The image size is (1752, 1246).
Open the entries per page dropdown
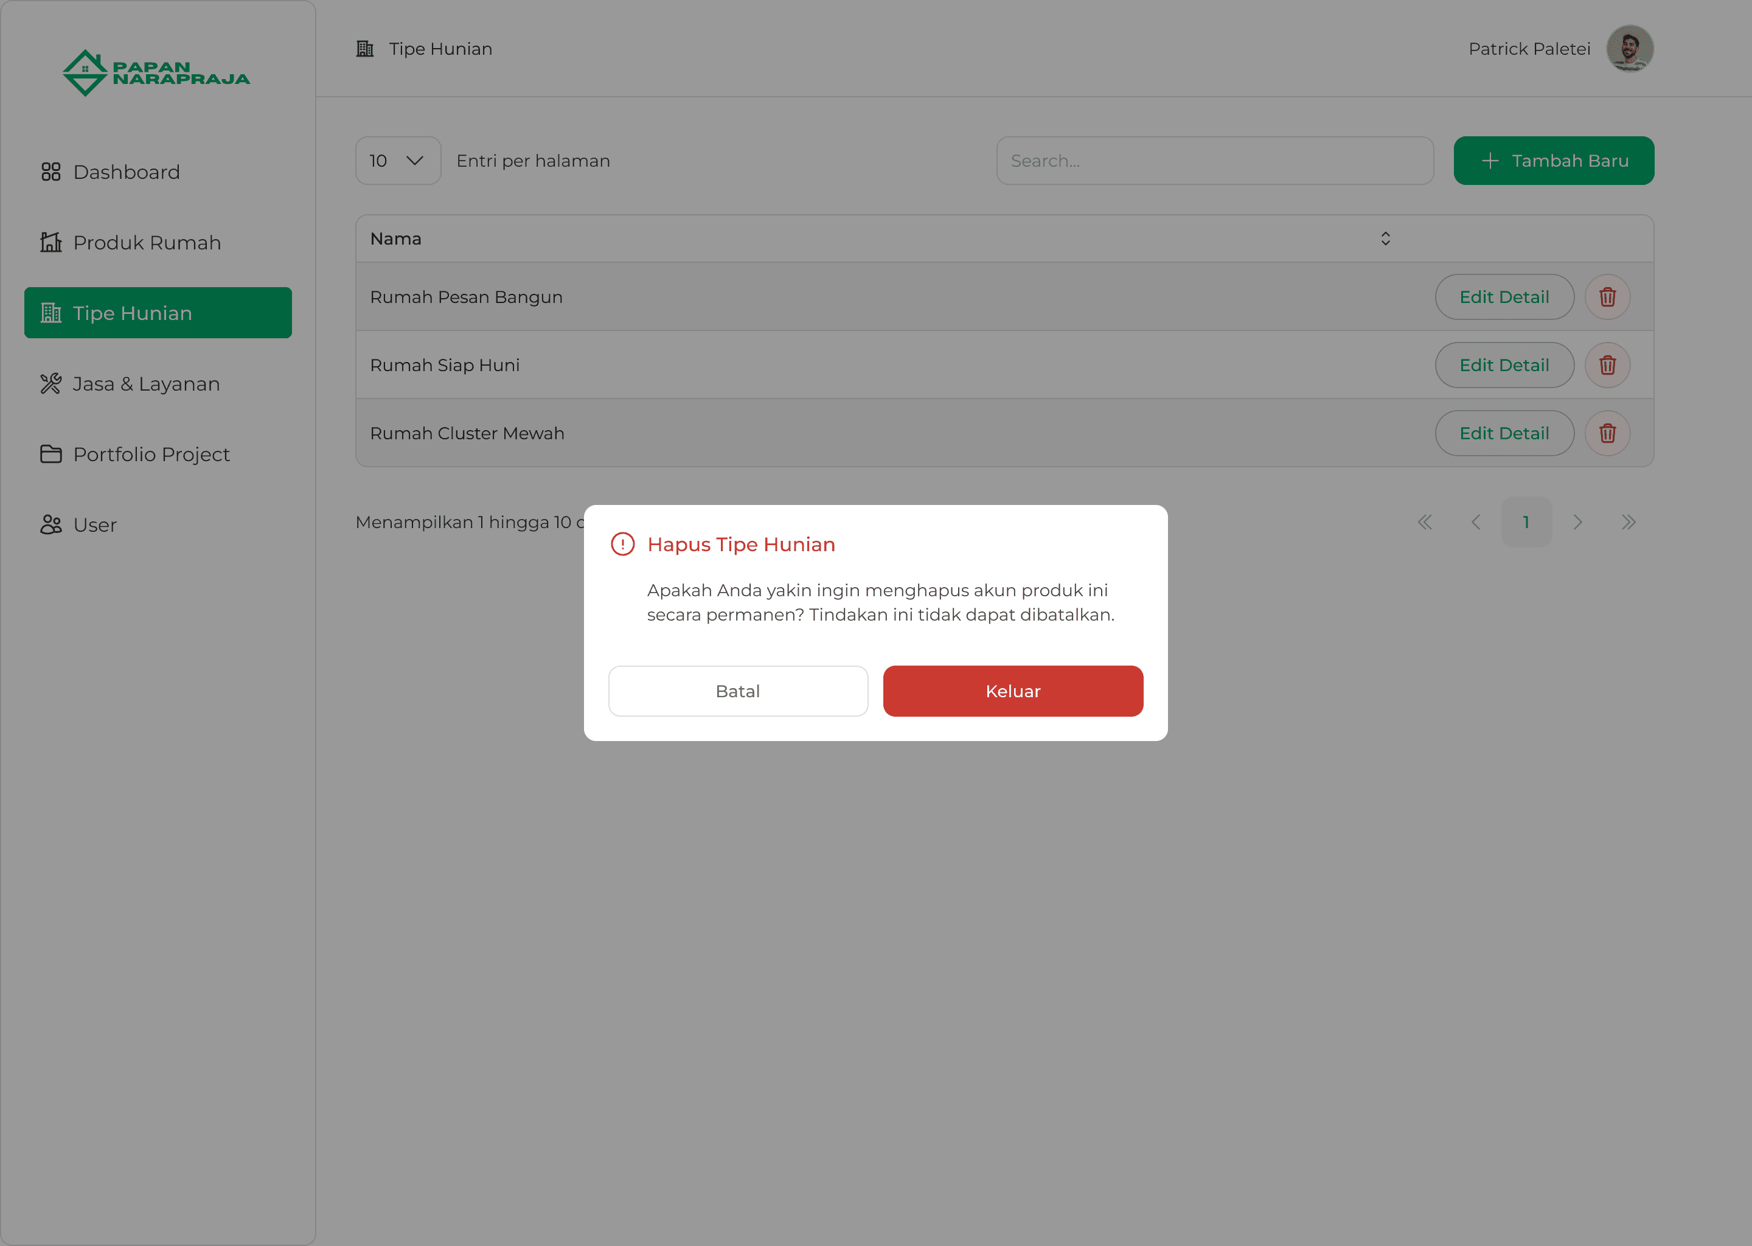click(397, 161)
